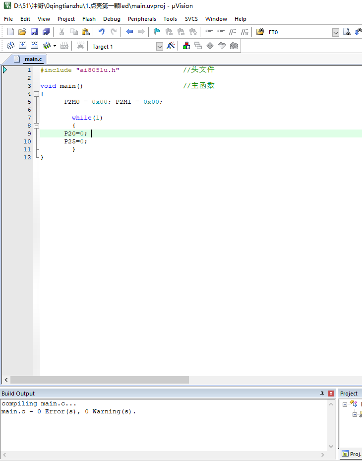This screenshot has width=362, height=461.
Task: Click the editor horizontal scrollbar thumb
Action: point(100,380)
